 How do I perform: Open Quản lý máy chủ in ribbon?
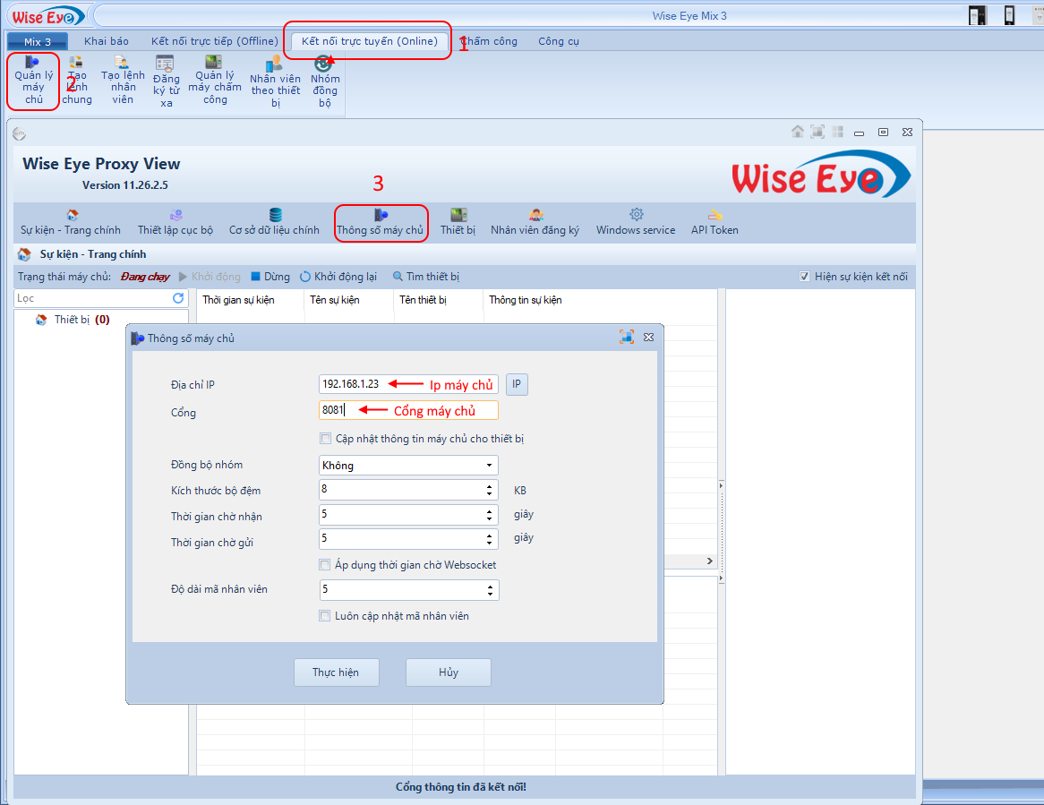coord(33,81)
